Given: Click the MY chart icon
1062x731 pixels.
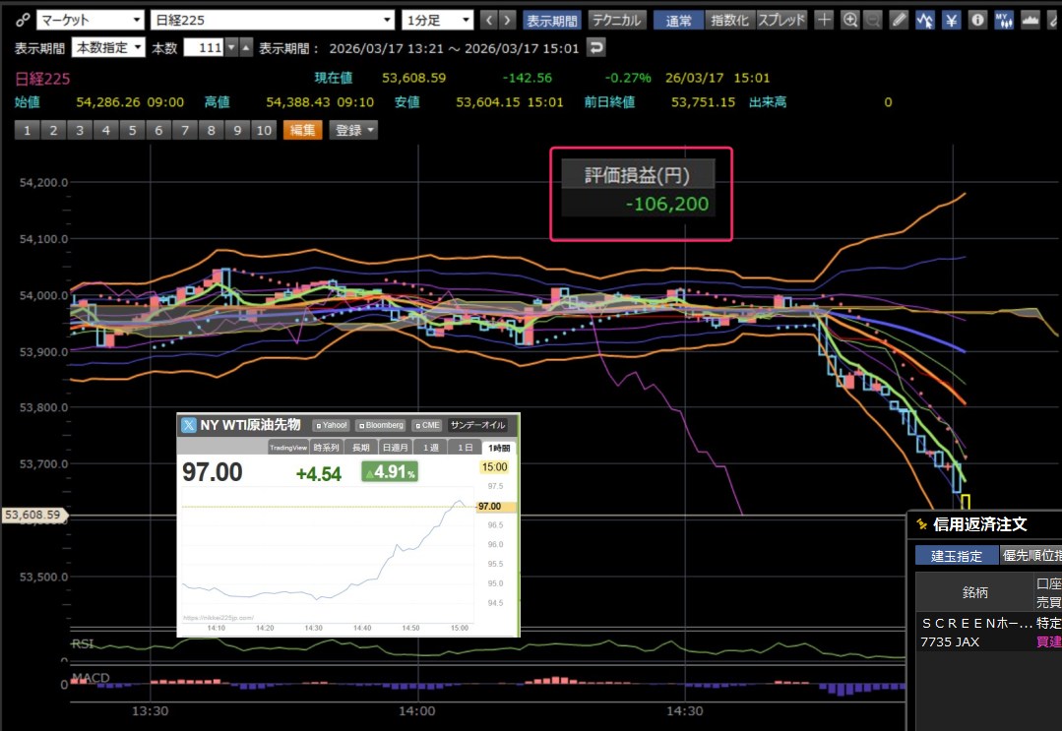Looking at the screenshot, I should (1004, 20).
